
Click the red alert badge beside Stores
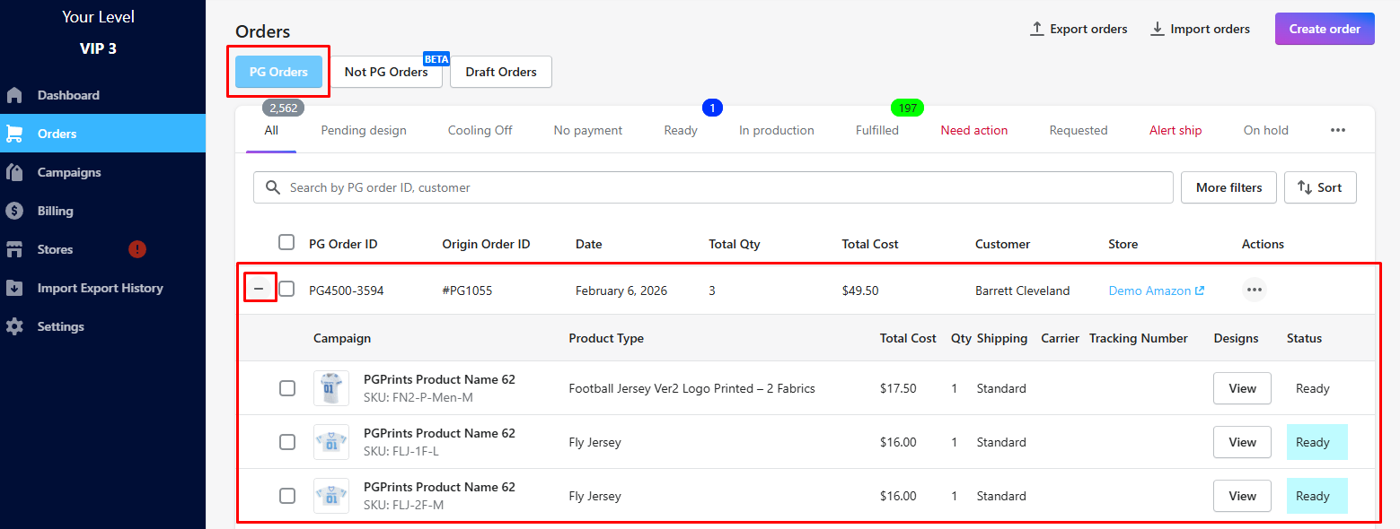[137, 249]
